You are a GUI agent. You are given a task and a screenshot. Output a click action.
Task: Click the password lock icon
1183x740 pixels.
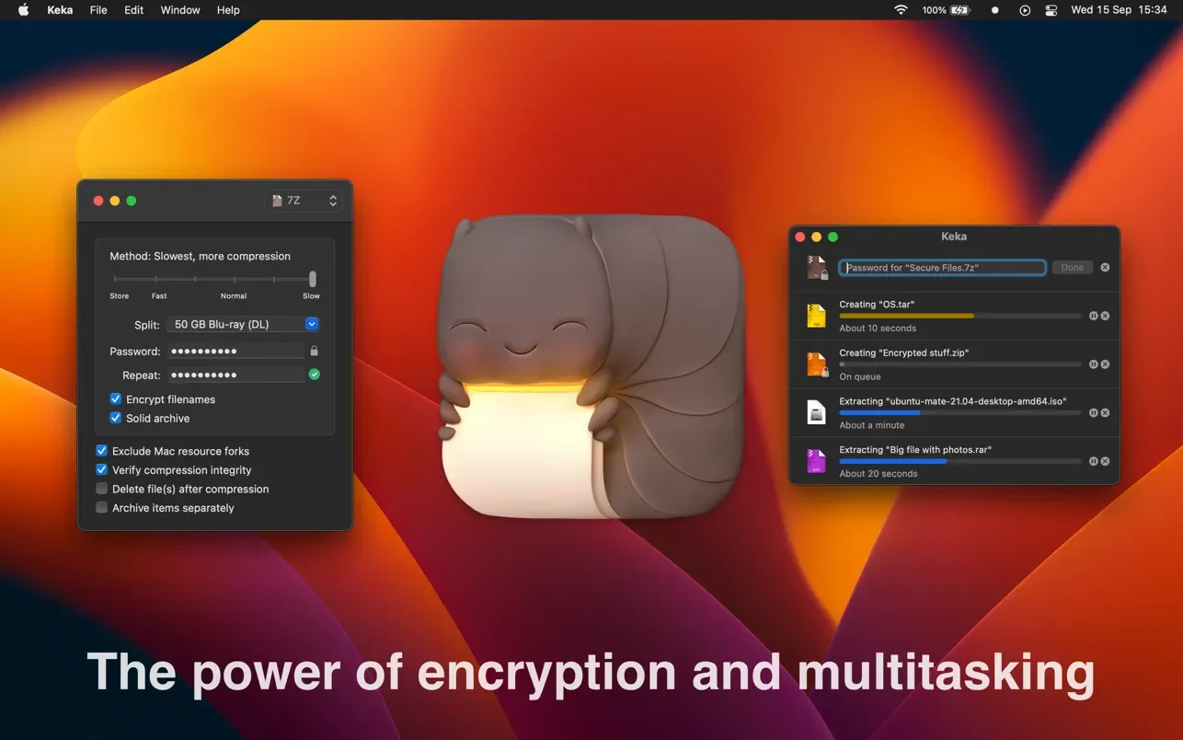(314, 351)
